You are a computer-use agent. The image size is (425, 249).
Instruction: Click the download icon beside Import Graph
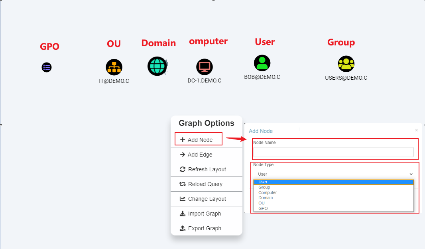click(182, 214)
